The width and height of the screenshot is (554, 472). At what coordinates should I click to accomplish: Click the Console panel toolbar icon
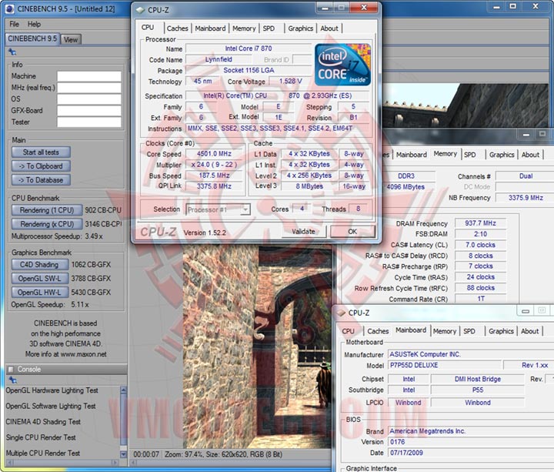coord(13,380)
